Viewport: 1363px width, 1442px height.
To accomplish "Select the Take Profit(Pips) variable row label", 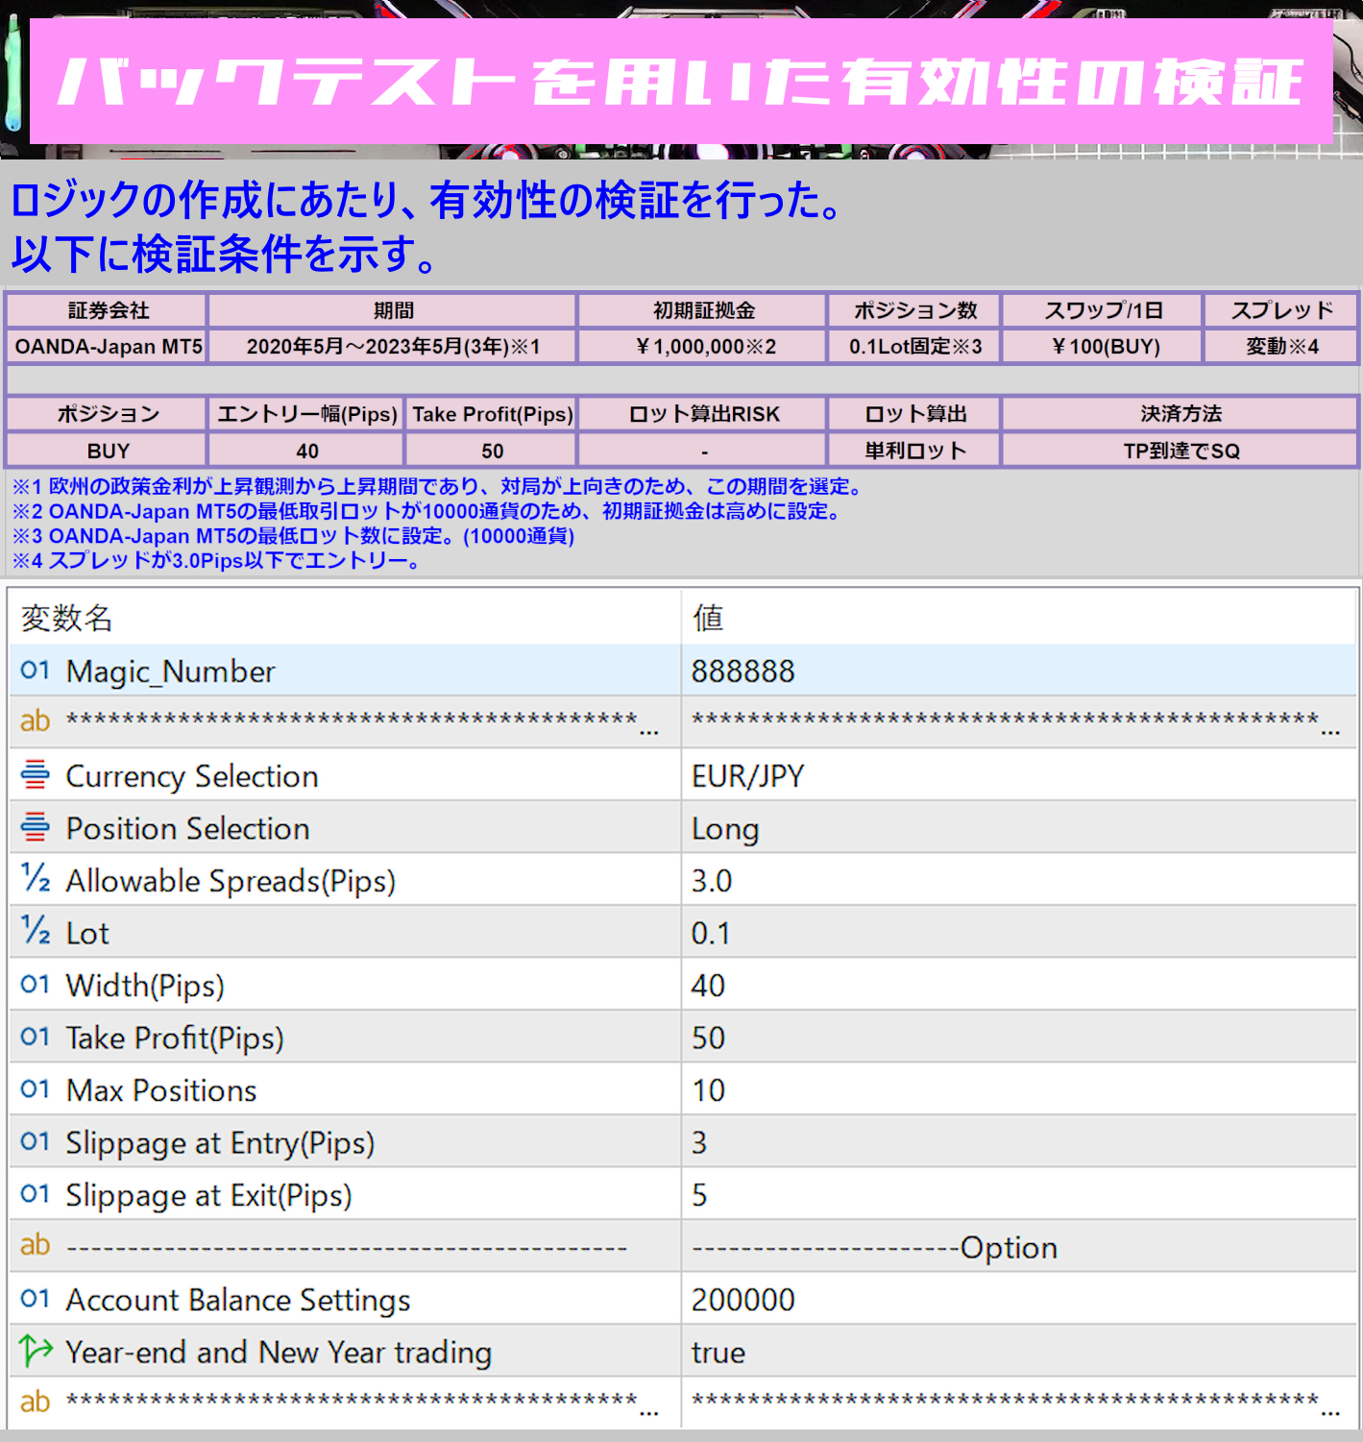I will 175,1038.
